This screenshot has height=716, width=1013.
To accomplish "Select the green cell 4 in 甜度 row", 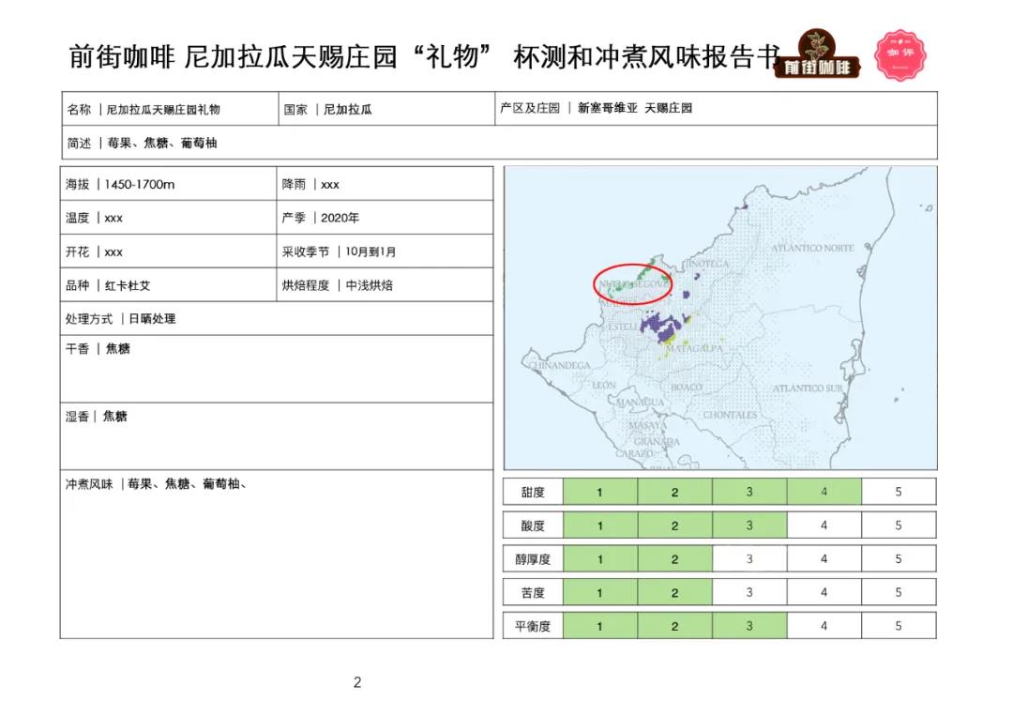I will point(824,492).
